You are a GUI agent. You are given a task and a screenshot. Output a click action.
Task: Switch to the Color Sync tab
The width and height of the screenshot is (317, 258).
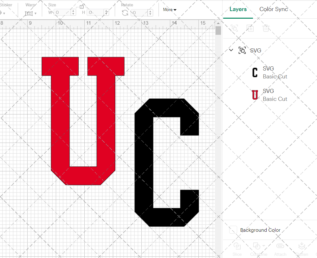[x=273, y=9]
